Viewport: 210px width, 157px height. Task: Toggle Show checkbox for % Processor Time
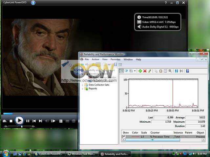(124, 136)
